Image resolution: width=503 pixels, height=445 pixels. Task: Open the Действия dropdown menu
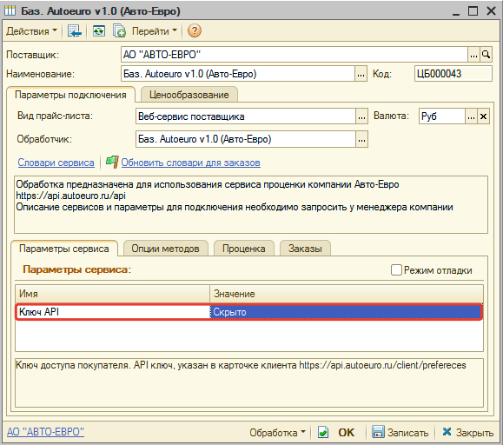click(x=31, y=31)
